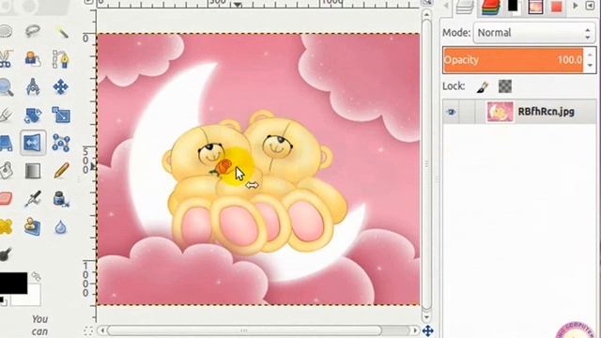Select the Ellipse Select tool
601x338 pixels.
(x=6, y=31)
